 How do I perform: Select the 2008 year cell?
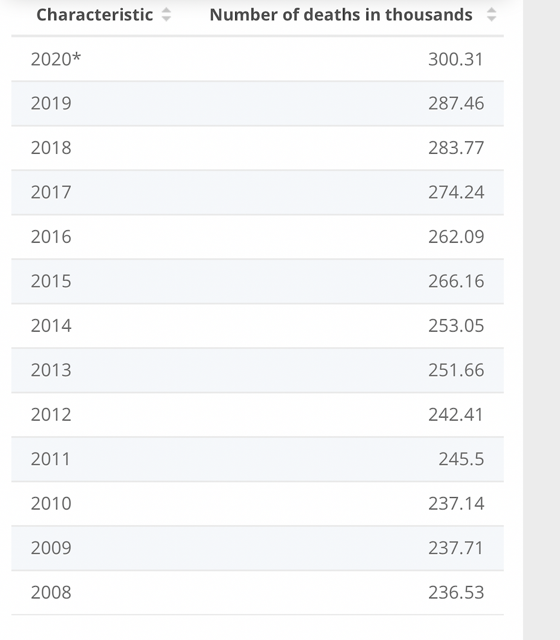(51, 592)
